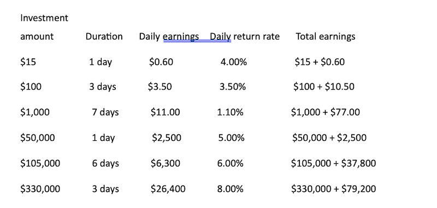
Task: Click the 'Total earnings' column header
Action: point(326,37)
